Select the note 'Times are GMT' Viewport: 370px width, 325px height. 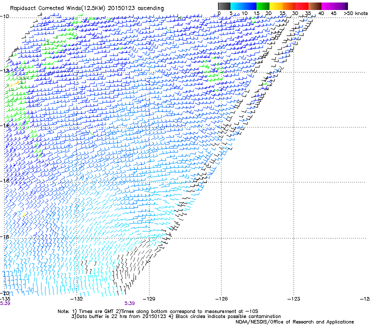pyautogui.click(x=96, y=311)
